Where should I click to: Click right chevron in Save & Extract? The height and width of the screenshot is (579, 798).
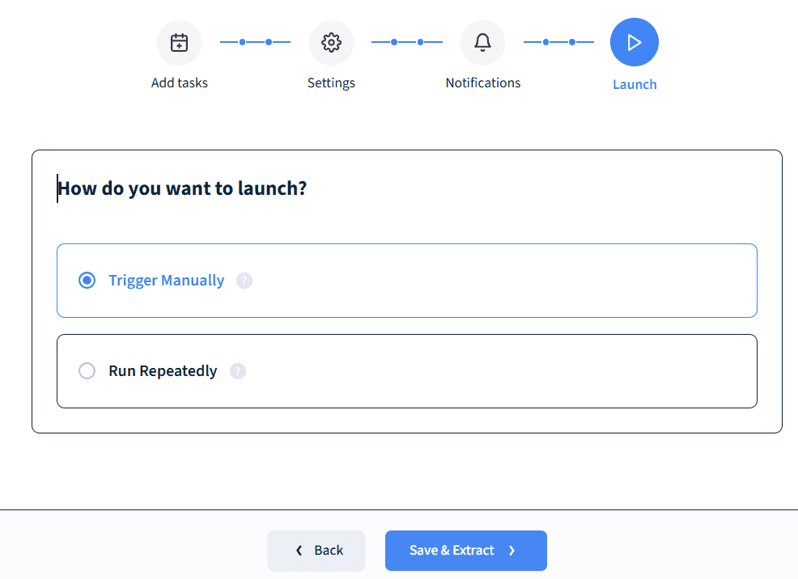[x=511, y=551]
